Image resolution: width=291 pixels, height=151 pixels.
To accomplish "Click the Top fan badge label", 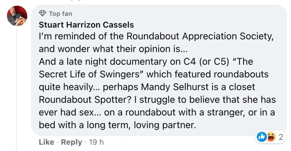I will tap(60, 14).
